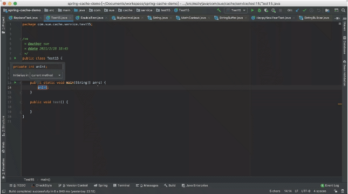Open the String.java tab
Viewport: 348px width, 194px height.
tap(160, 18)
